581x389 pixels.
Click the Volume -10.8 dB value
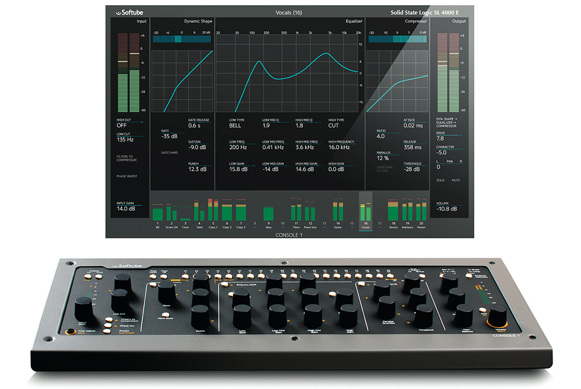[447, 209]
